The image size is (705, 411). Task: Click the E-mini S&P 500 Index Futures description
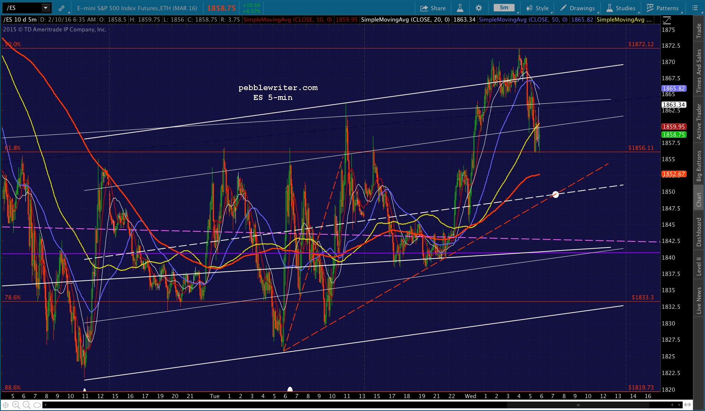(137, 8)
